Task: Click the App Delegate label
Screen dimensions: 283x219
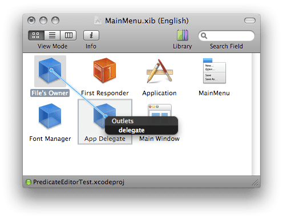Action: pyautogui.click(x=105, y=139)
